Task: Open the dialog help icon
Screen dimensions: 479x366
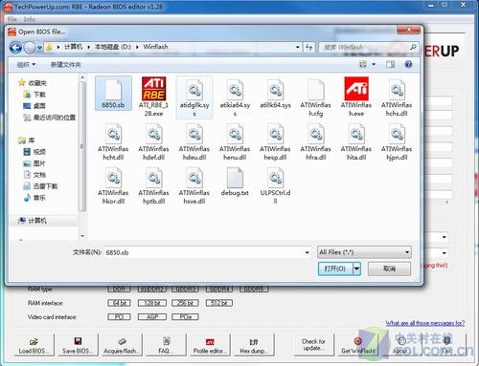Action: pos(408,65)
